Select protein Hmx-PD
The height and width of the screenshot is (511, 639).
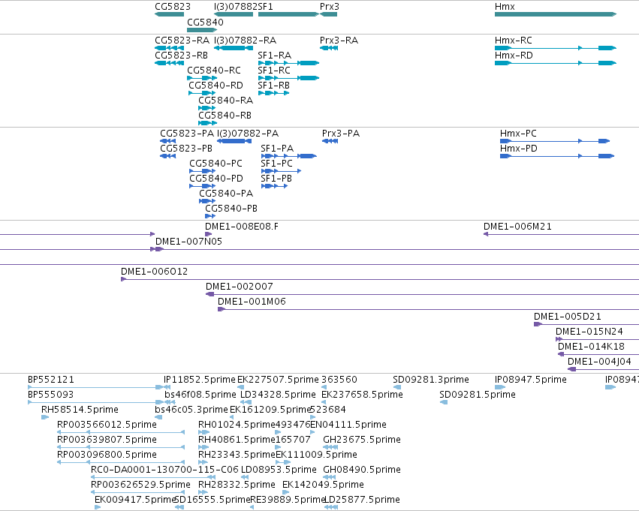tap(556, 156)
